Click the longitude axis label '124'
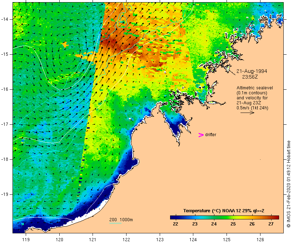 (193, 239)
